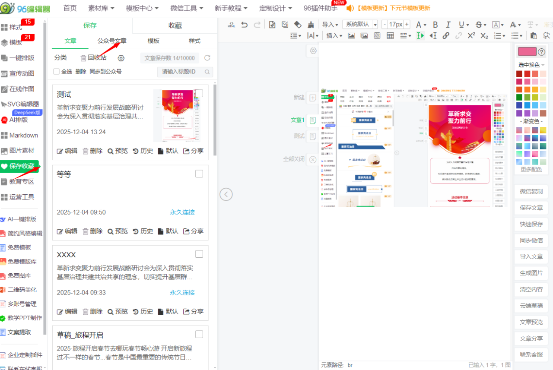Viewport: 553px width, 370px height.
Task: Refresh the saved article list
Action: 207,58
